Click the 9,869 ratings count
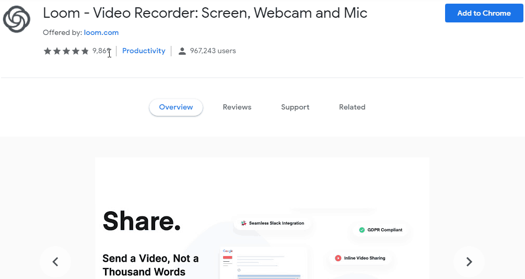 [101, 51]
